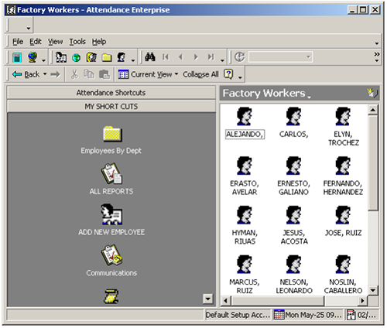
Task: Click the binoculars find icon
Action: (x=150, y=56)
